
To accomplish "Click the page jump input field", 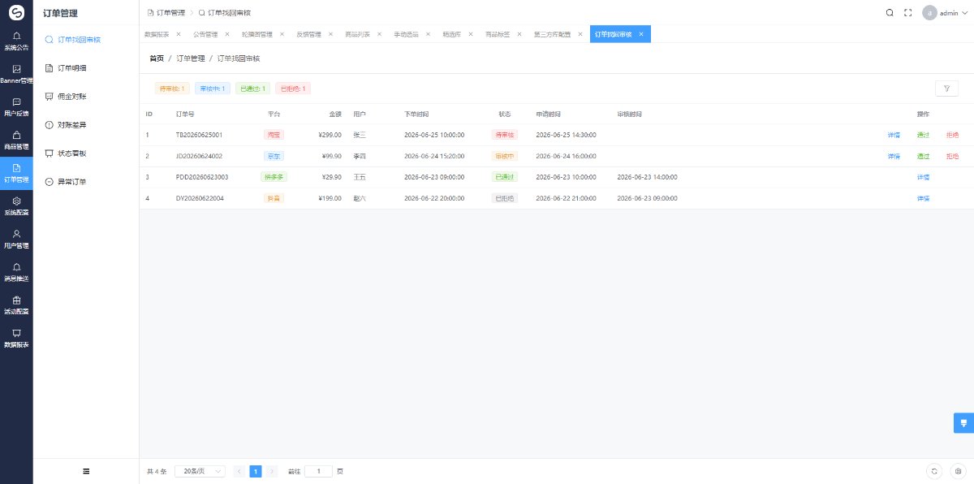I will coord(318,471).
